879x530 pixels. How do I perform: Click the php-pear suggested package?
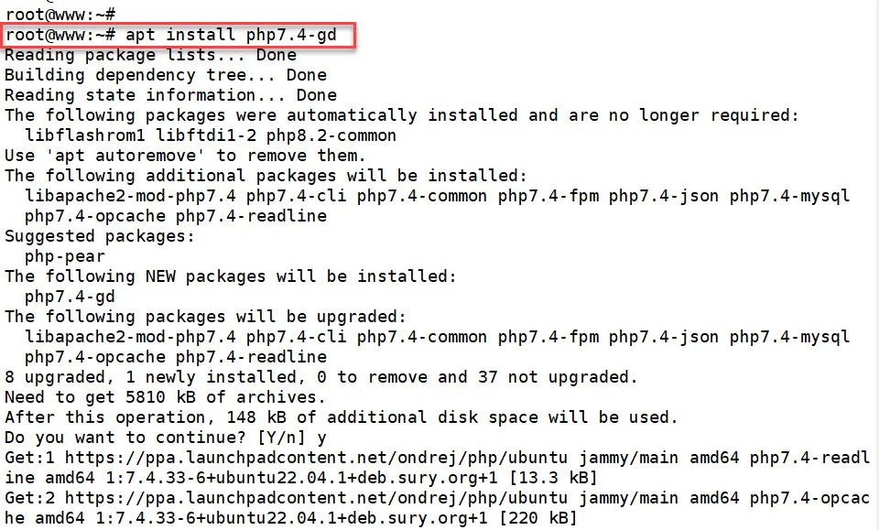[64, 256]
